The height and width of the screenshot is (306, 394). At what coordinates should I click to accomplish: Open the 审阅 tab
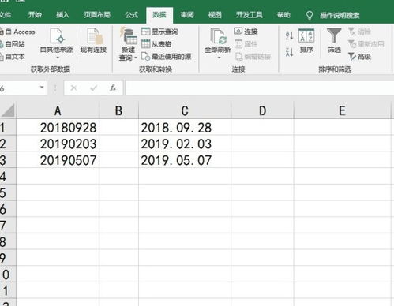coord(187,15)
